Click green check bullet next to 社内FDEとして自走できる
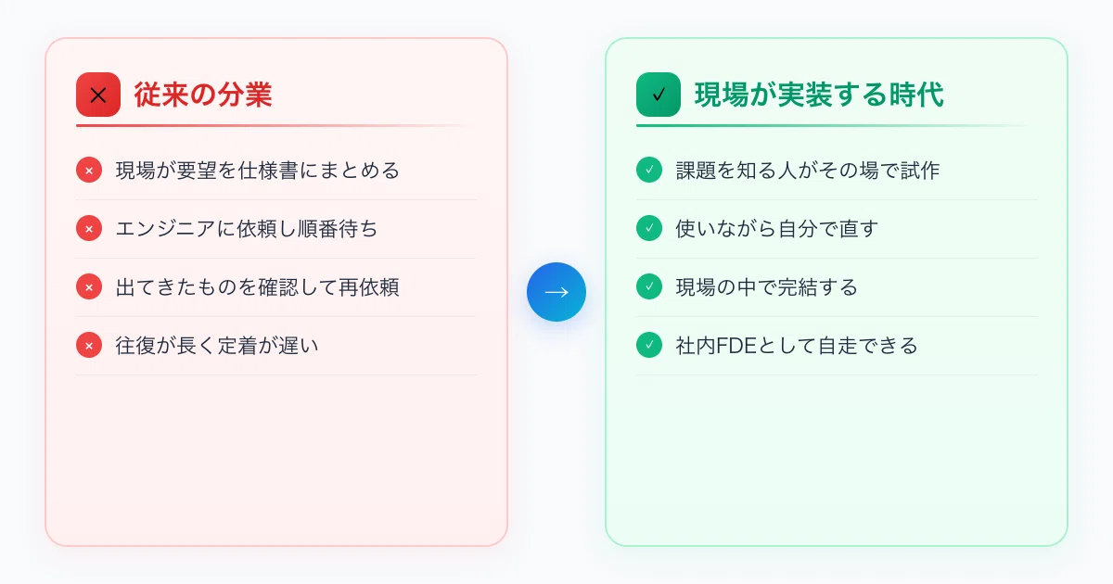Viewport: 1113px width, 584px height. click(x=649, y=346)
